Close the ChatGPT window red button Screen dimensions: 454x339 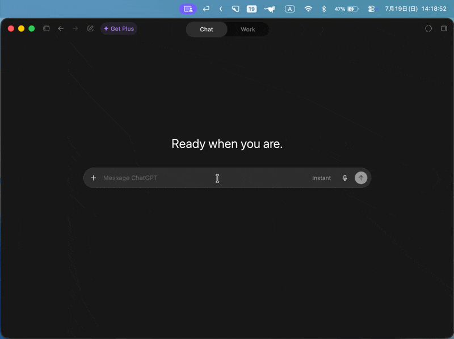[11, 28]
